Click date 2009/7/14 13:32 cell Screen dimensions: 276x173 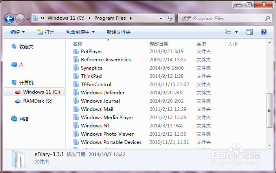pos(168,60)
